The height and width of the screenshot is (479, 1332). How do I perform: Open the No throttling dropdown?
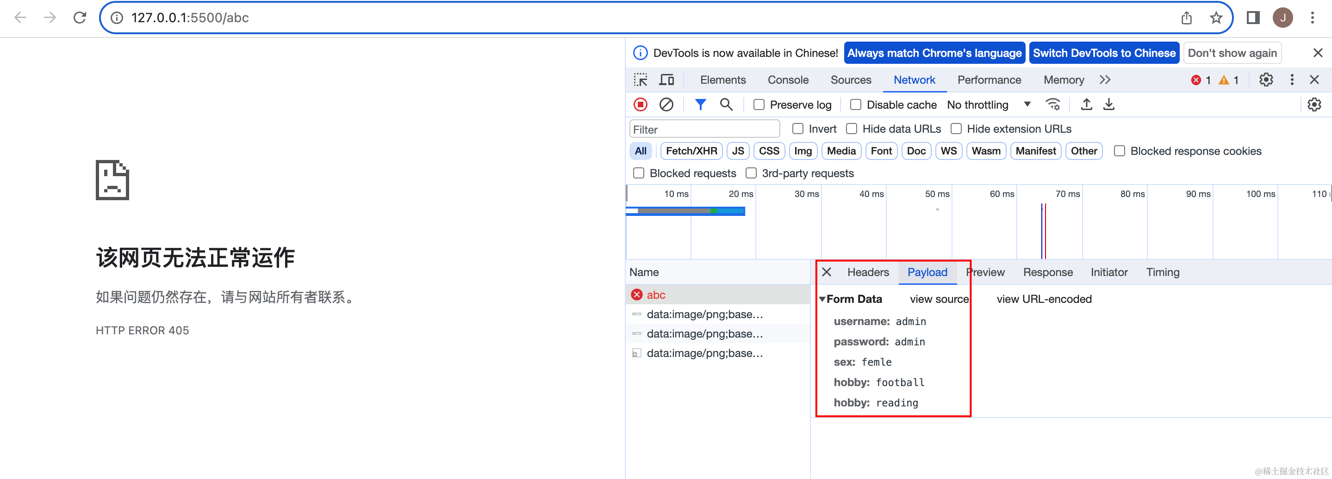[x=988, y=104]
